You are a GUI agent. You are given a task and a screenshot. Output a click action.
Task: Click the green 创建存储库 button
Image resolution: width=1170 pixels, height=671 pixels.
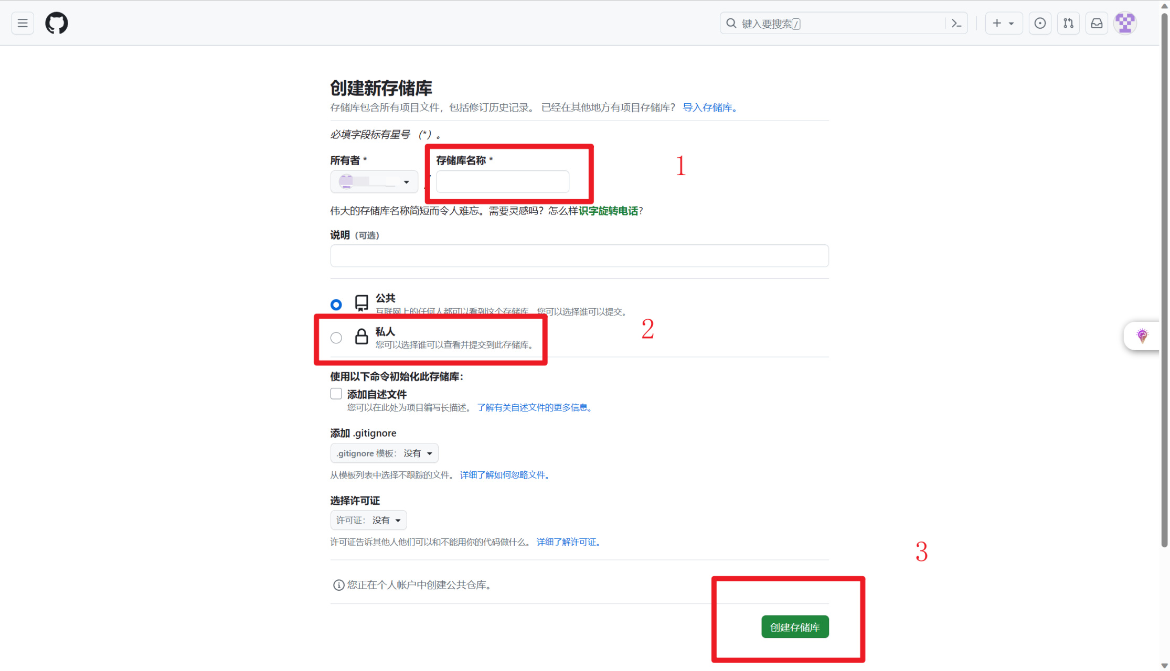click(x=794, y=627)
